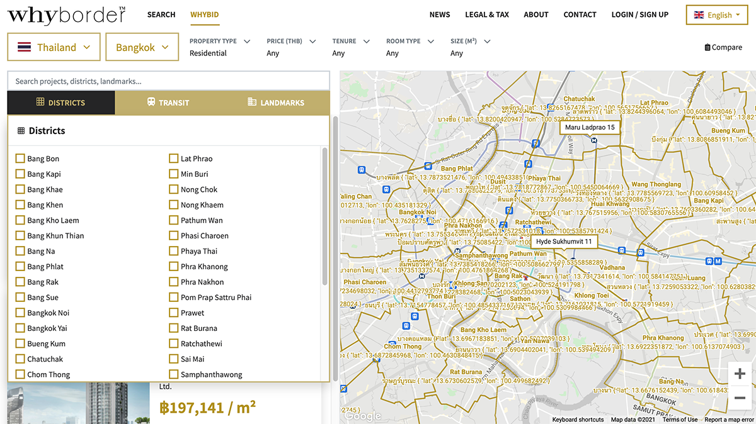
Task: Click the Thailand flag icon
Action: point(25,47)
